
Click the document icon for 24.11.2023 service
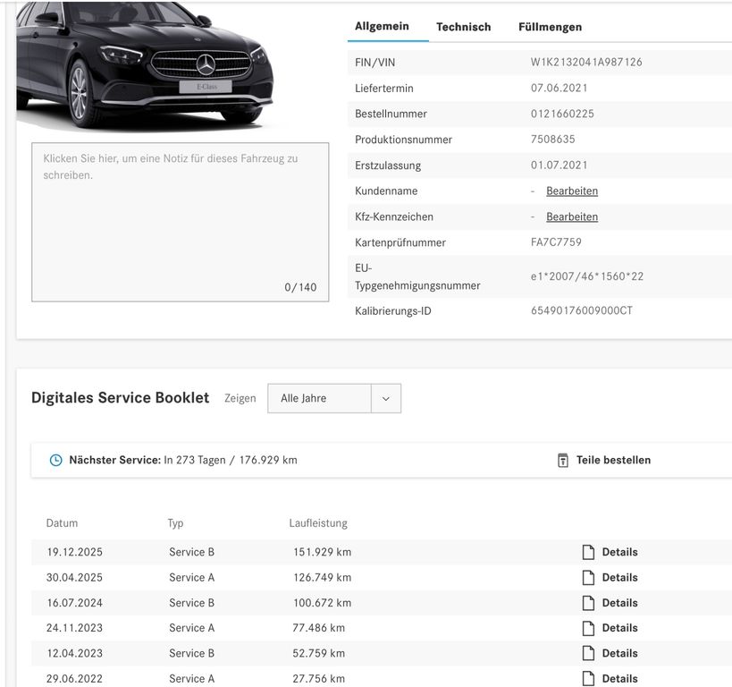pyautogui.click(x=588, y=628)
